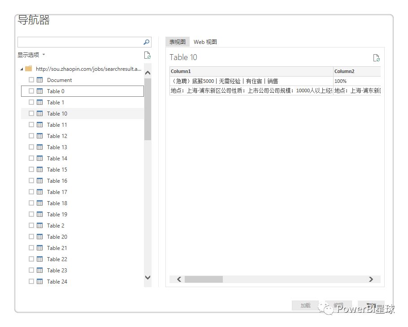Click the table icon beside Table 0
The image size is (408, 327).
39,91
